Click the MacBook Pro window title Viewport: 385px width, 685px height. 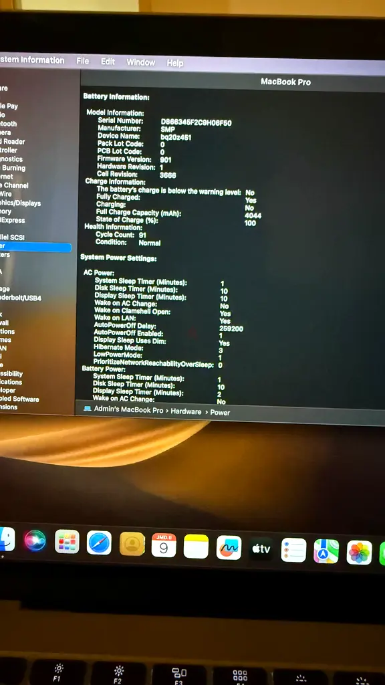285,82
